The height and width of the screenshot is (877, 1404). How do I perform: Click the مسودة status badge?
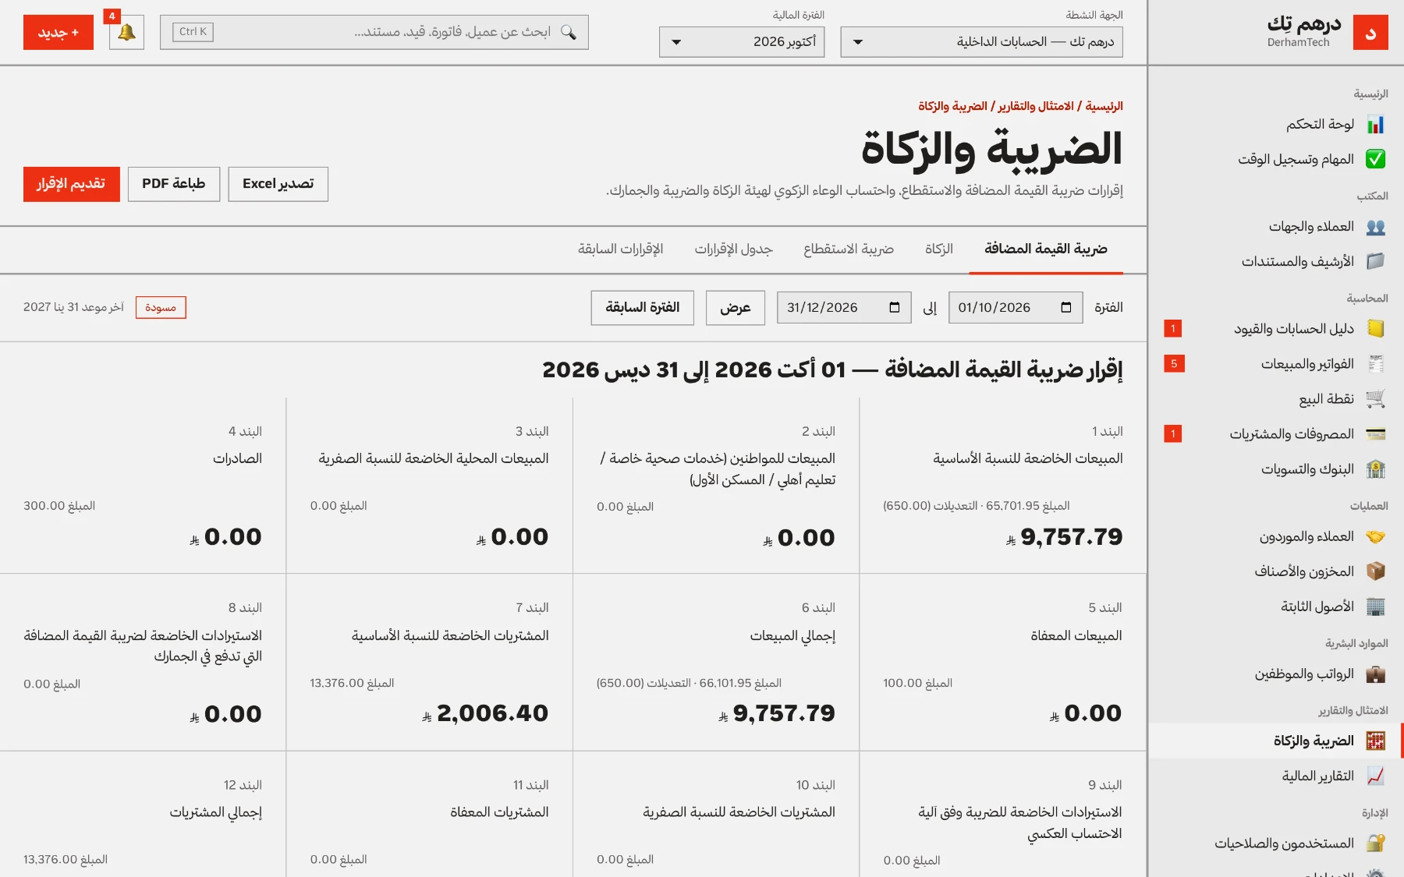coord(161,307)
